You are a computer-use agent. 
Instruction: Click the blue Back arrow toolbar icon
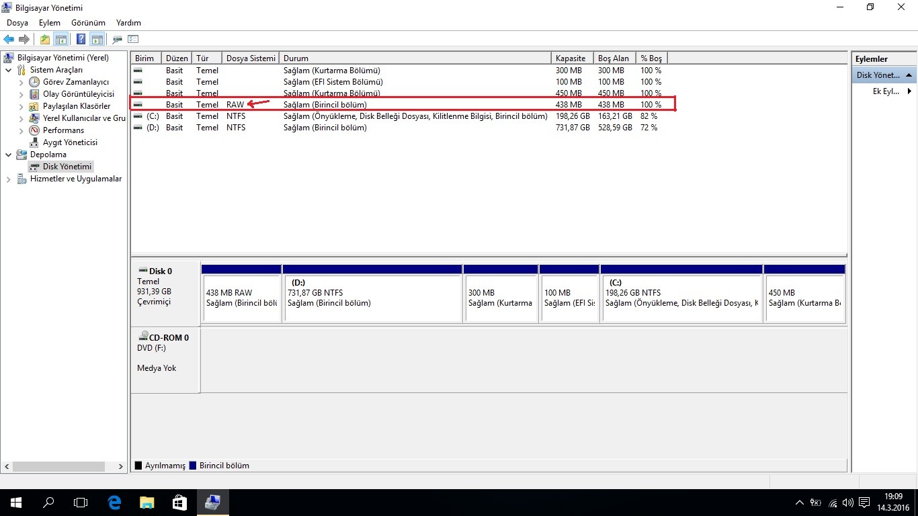coord(9,40)
